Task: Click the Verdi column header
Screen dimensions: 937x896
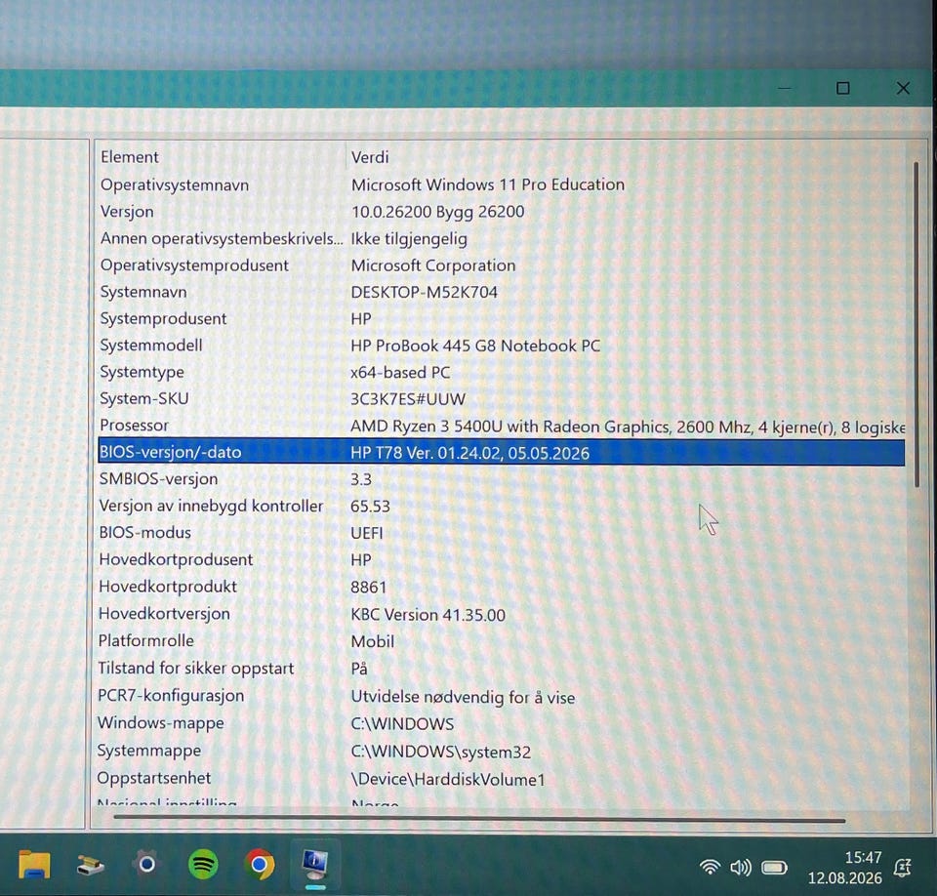Action: 626,157
